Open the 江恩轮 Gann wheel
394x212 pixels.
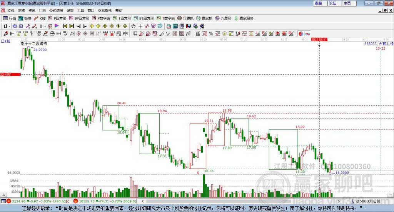185,18
